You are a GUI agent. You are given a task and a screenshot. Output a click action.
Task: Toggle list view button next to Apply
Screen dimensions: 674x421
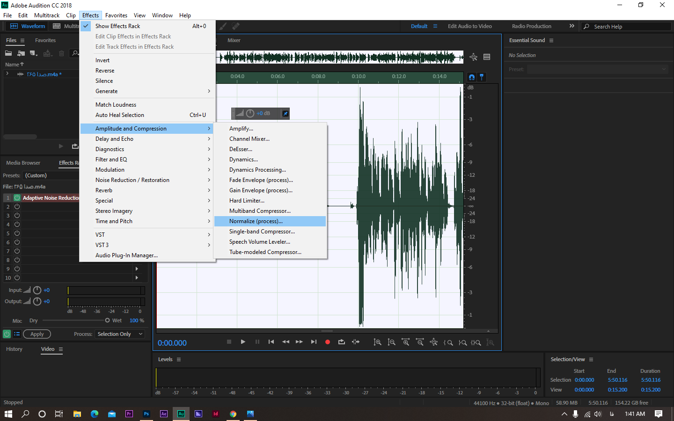tap(17, 334)
